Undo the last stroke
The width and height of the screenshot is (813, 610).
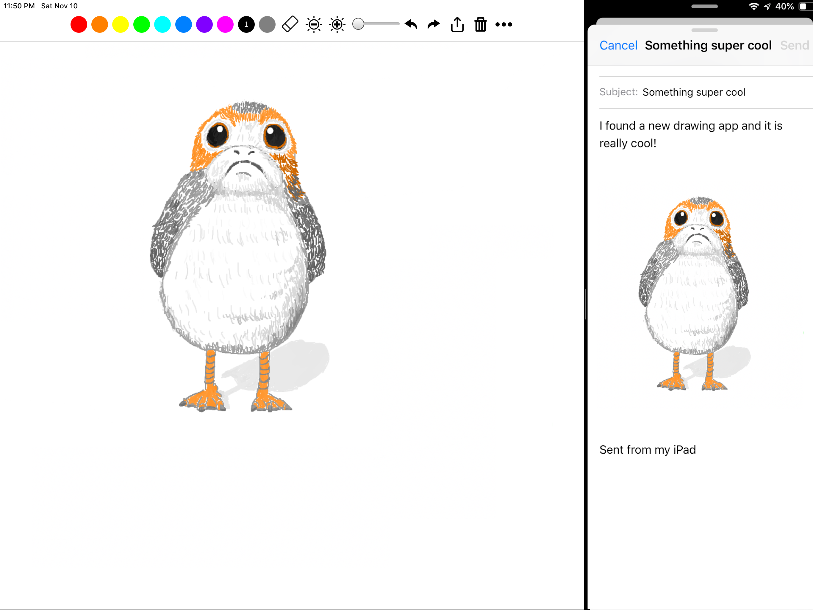click(x=411, y=25)
